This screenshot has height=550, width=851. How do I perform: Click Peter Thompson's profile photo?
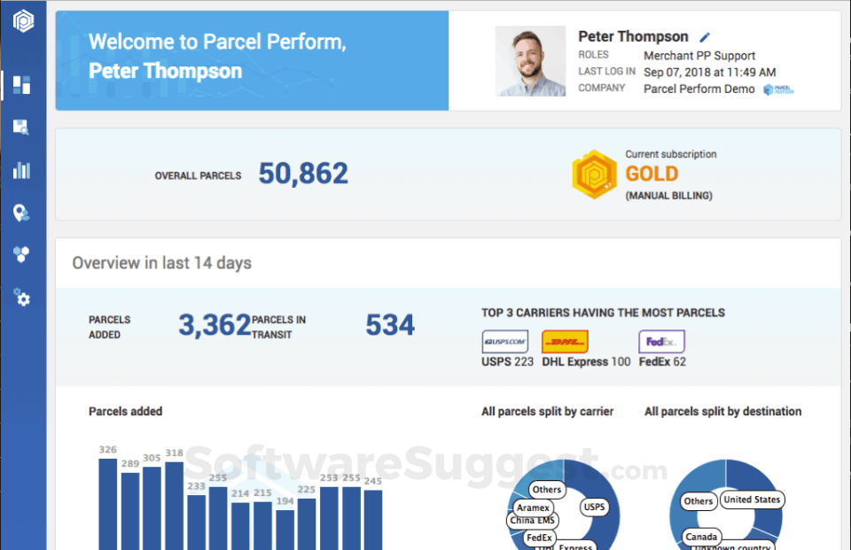(x=530, y=61)
